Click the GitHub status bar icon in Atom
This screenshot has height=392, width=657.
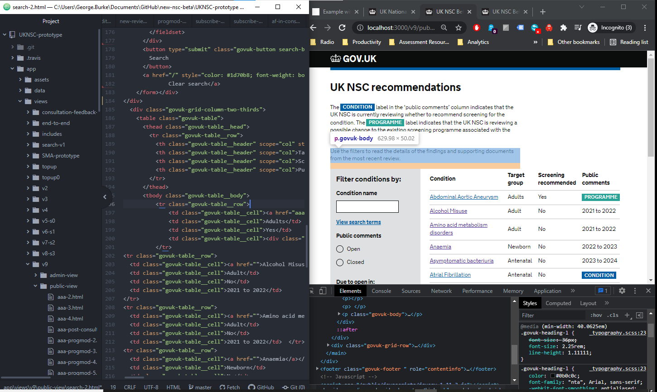click(261, 387)
